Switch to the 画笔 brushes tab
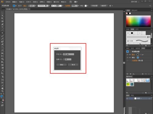 coord(132,29)
